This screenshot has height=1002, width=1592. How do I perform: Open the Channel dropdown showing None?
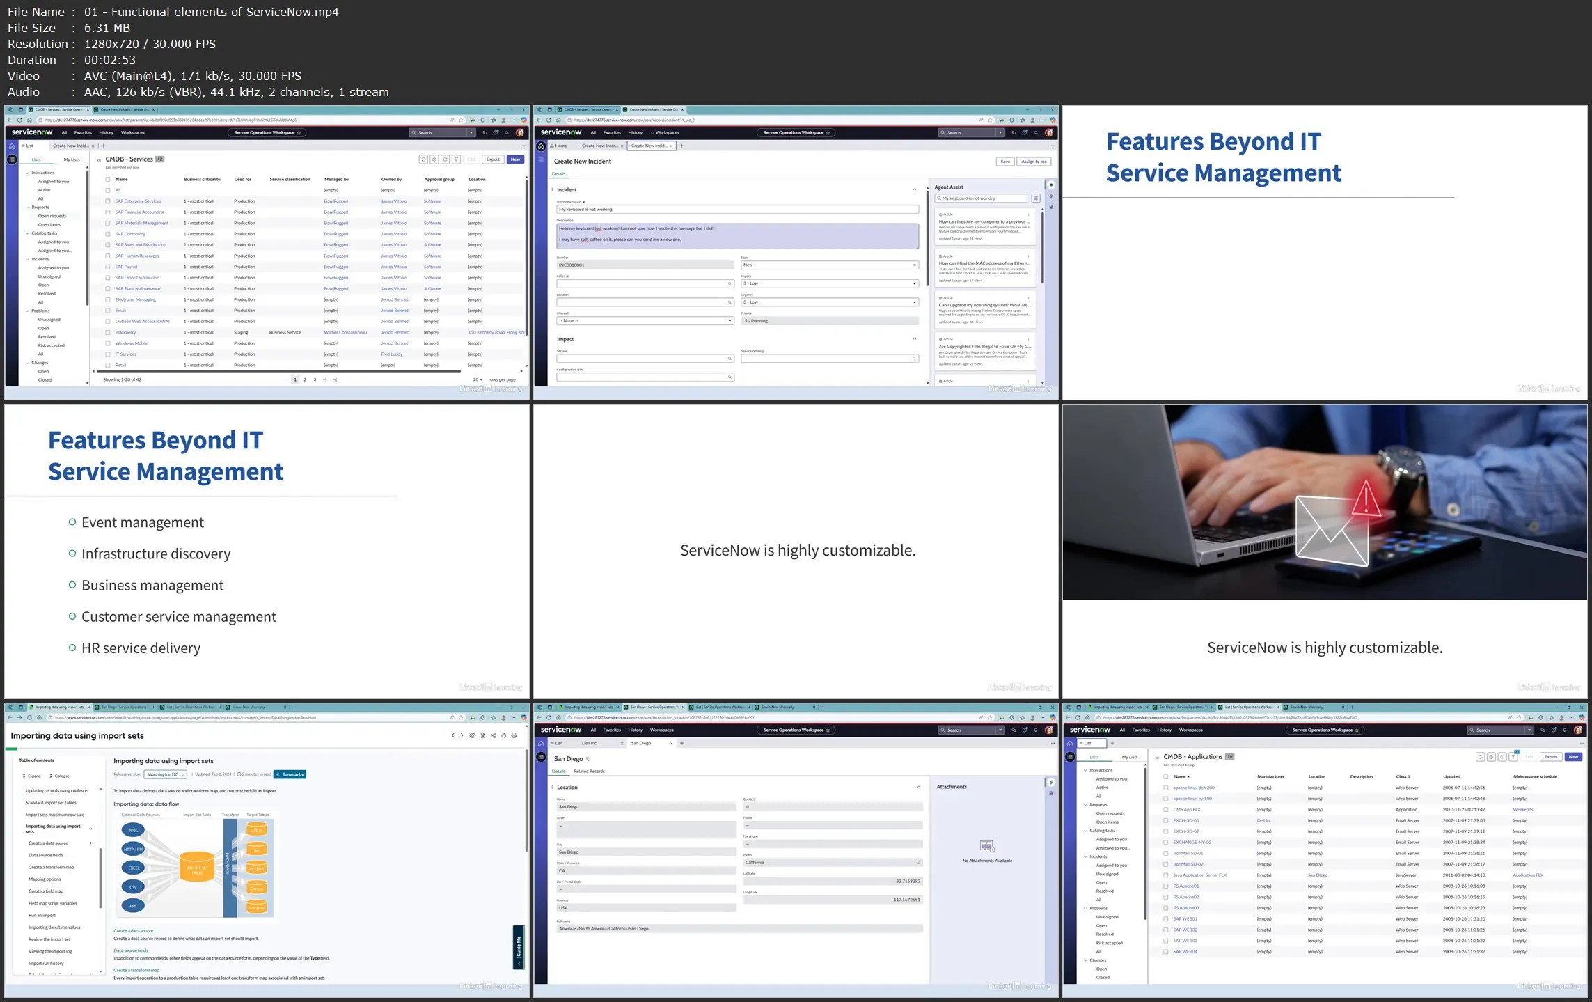pyautogui.click(x=645, y=321)
